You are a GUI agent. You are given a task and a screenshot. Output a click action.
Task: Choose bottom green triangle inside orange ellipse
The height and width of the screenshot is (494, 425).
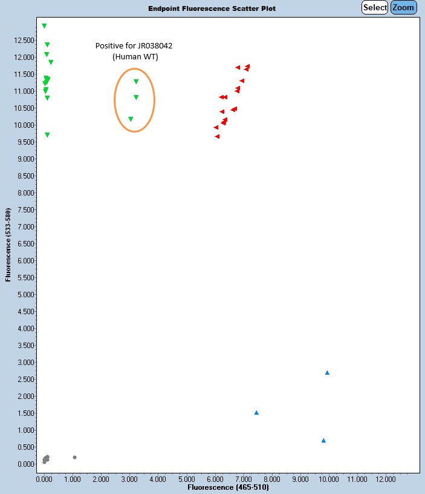click(x=131, y=119)
